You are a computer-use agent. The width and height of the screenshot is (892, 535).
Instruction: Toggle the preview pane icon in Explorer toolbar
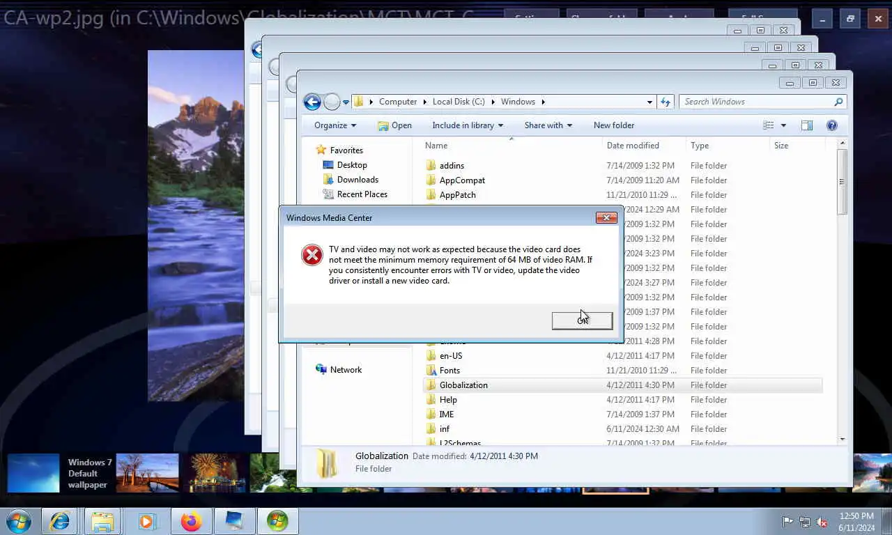806,125
